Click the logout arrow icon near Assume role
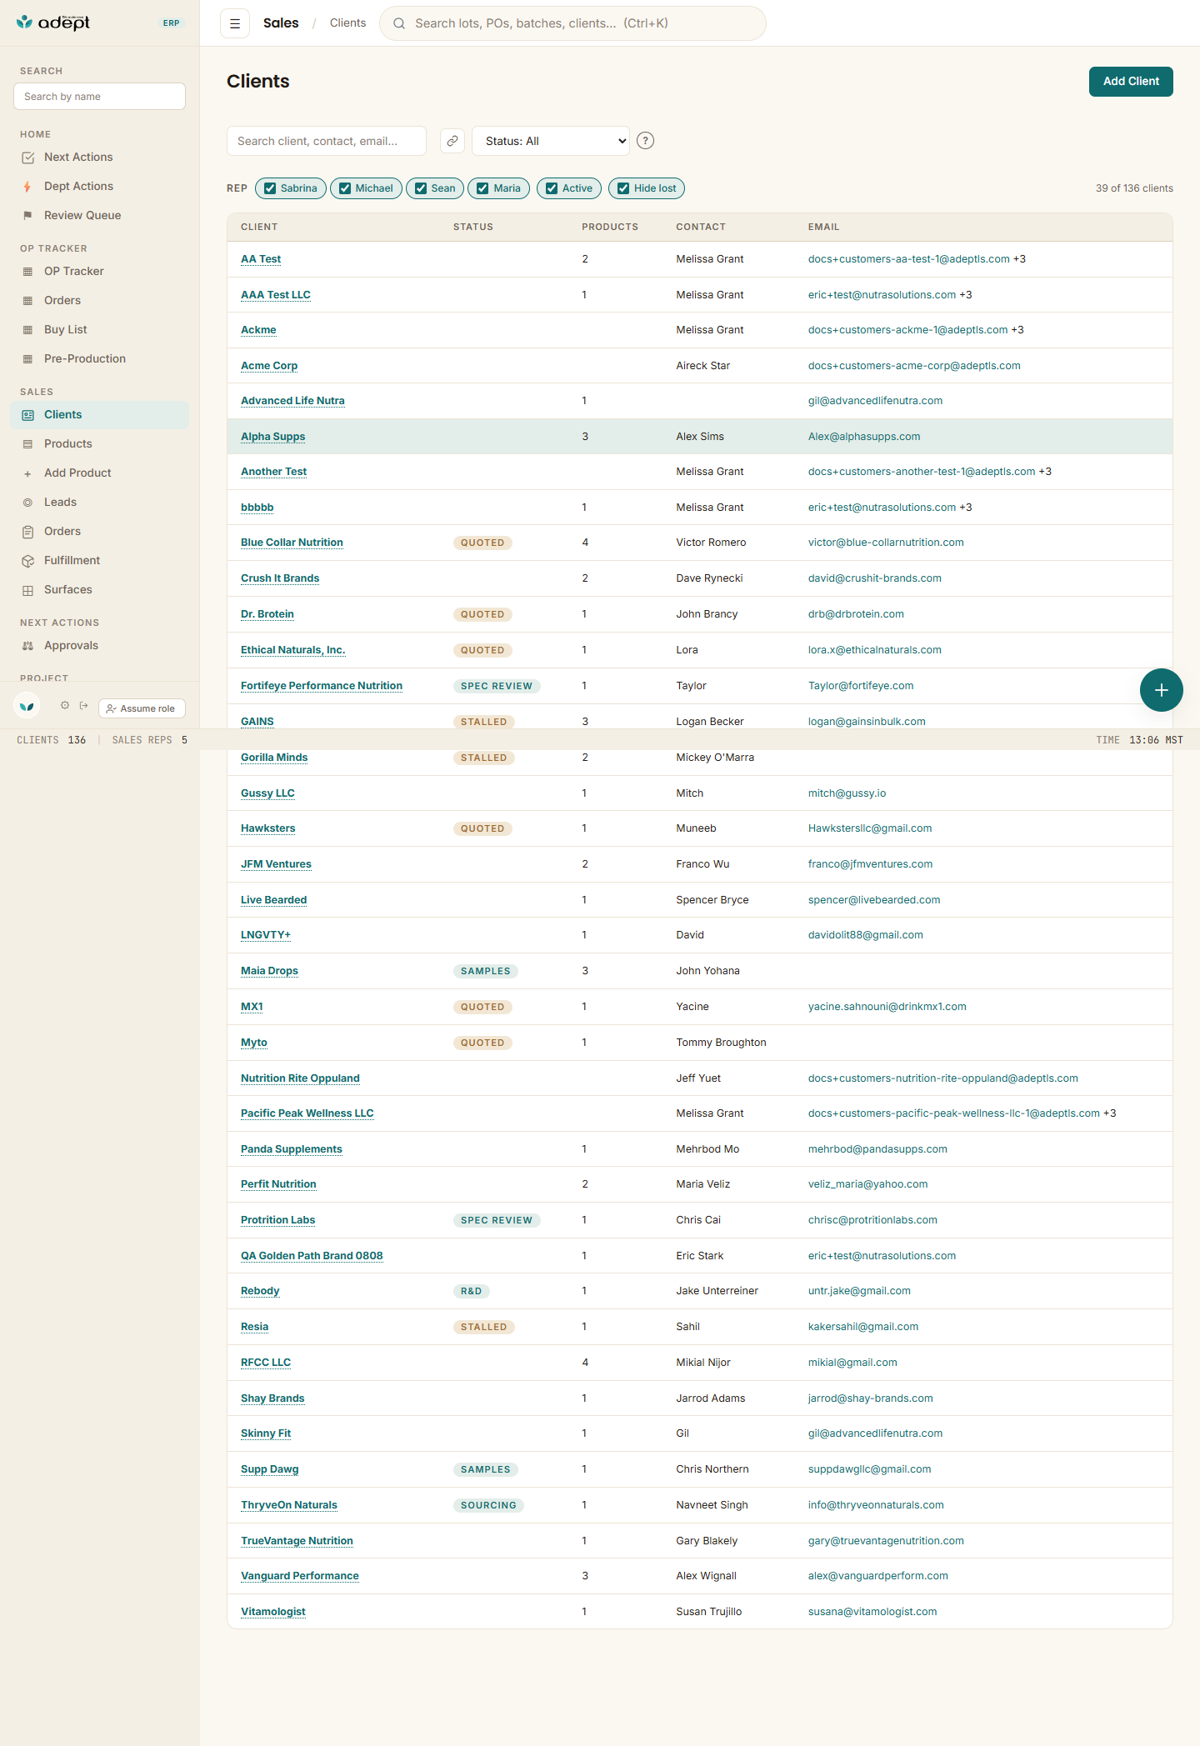Viewport: 1200px width, 1746px height. (x=83, y=706)
